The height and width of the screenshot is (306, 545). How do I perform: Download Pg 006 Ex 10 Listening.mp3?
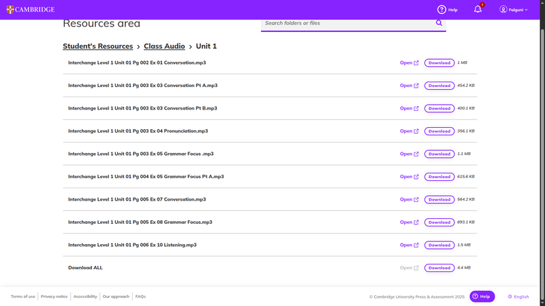pos(439,245)
